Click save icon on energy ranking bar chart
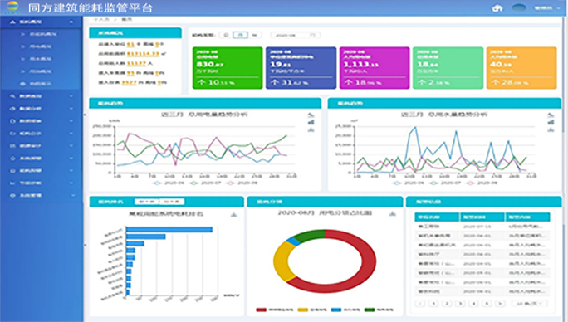568x322 pixels. click(234, 215)
